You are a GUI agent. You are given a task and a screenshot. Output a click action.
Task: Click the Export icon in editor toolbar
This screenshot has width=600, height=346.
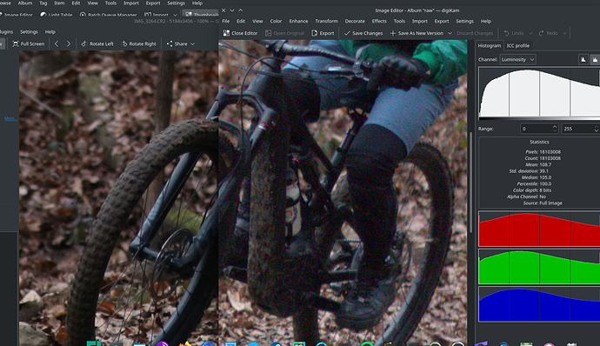coord(314,33)
